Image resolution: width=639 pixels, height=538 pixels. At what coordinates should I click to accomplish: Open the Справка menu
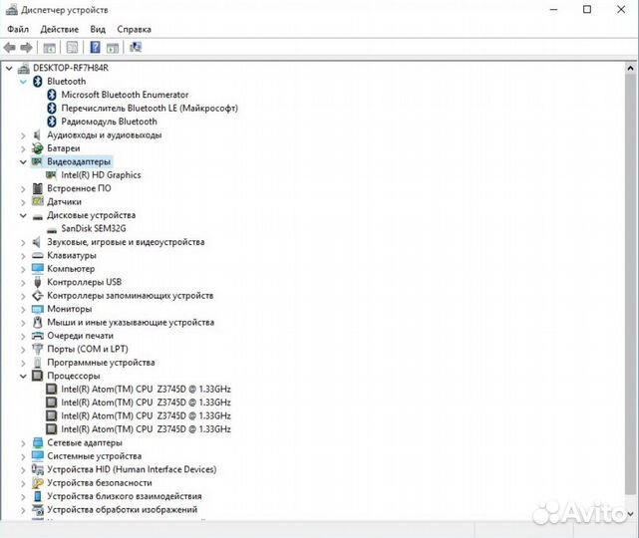[134, 29]
